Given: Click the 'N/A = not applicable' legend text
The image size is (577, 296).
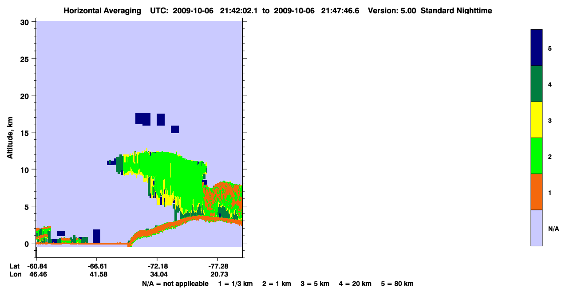Looking at the screenshot, I should [175, 284].
